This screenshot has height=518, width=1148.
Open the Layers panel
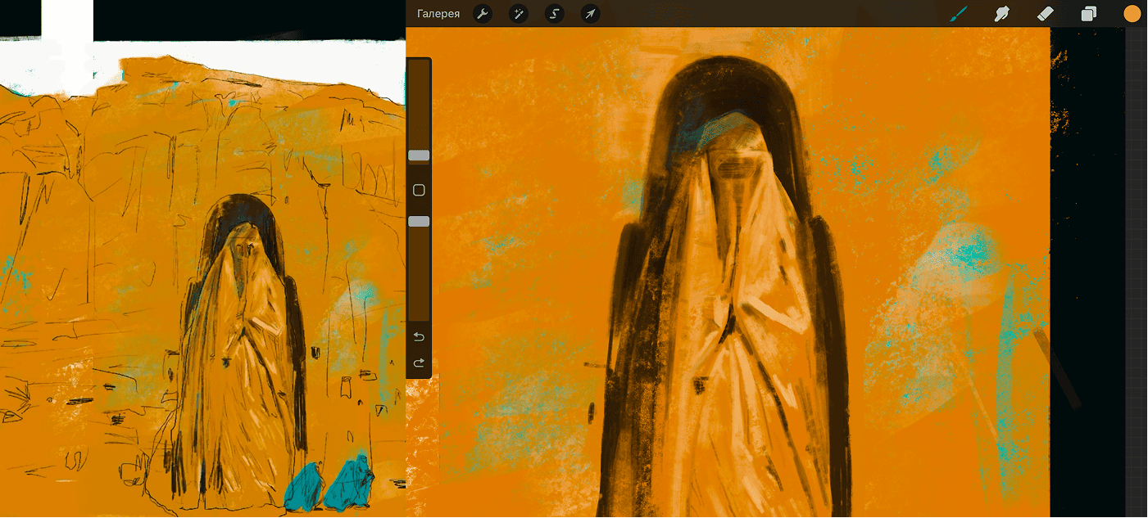point(1088,14)
